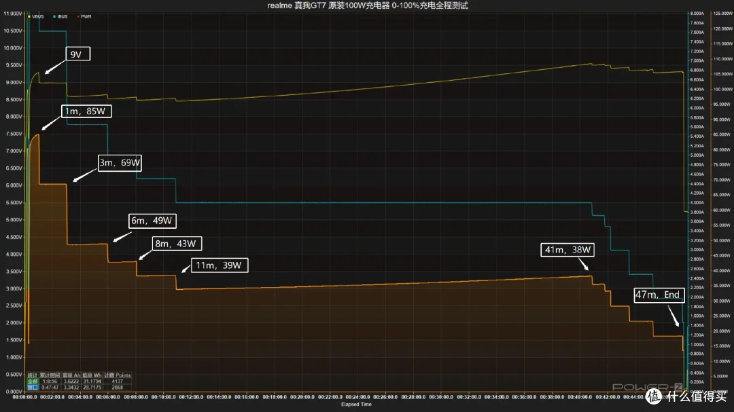Click the 00:00:00.0 time axis tick
This screenshot has height=412, width=734.
[x=25, y=397]
